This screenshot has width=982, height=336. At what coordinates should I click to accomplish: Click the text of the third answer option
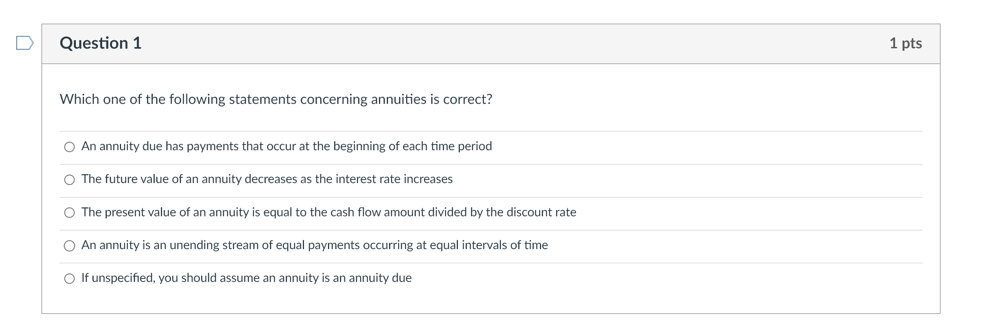329,212
